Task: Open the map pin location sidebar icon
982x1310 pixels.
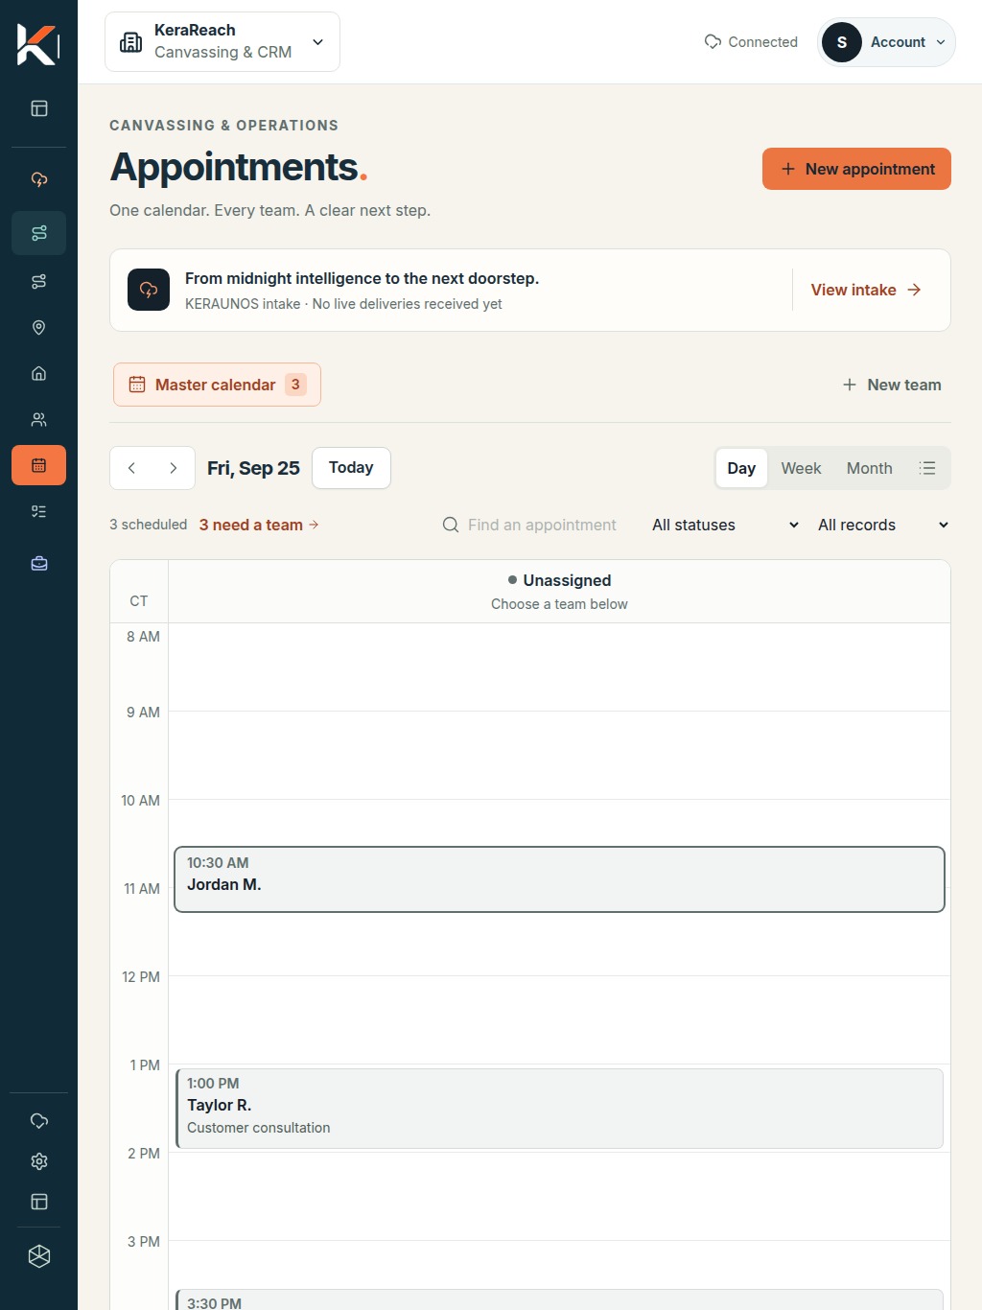Action: point(39,327)
